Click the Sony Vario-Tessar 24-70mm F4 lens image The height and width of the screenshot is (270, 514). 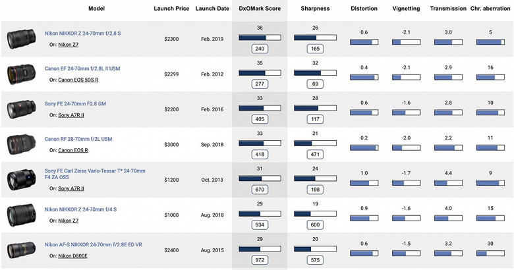coord(22,179)
